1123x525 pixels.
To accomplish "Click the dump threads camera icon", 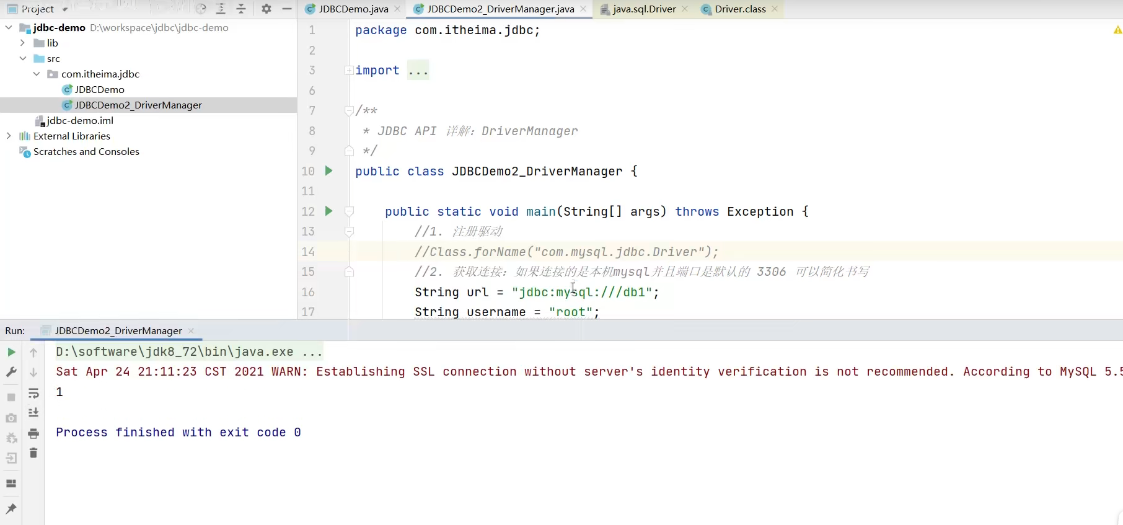I will point(11,418).
